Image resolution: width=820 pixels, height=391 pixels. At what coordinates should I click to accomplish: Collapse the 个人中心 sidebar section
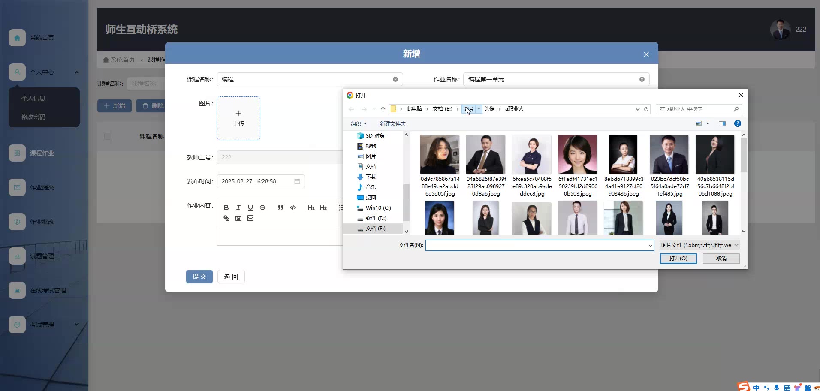[x=77, y=72]
